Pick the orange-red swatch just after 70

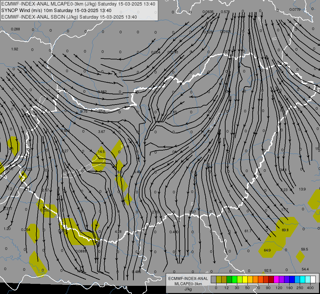pyautogui.click(x=261, y=280)
